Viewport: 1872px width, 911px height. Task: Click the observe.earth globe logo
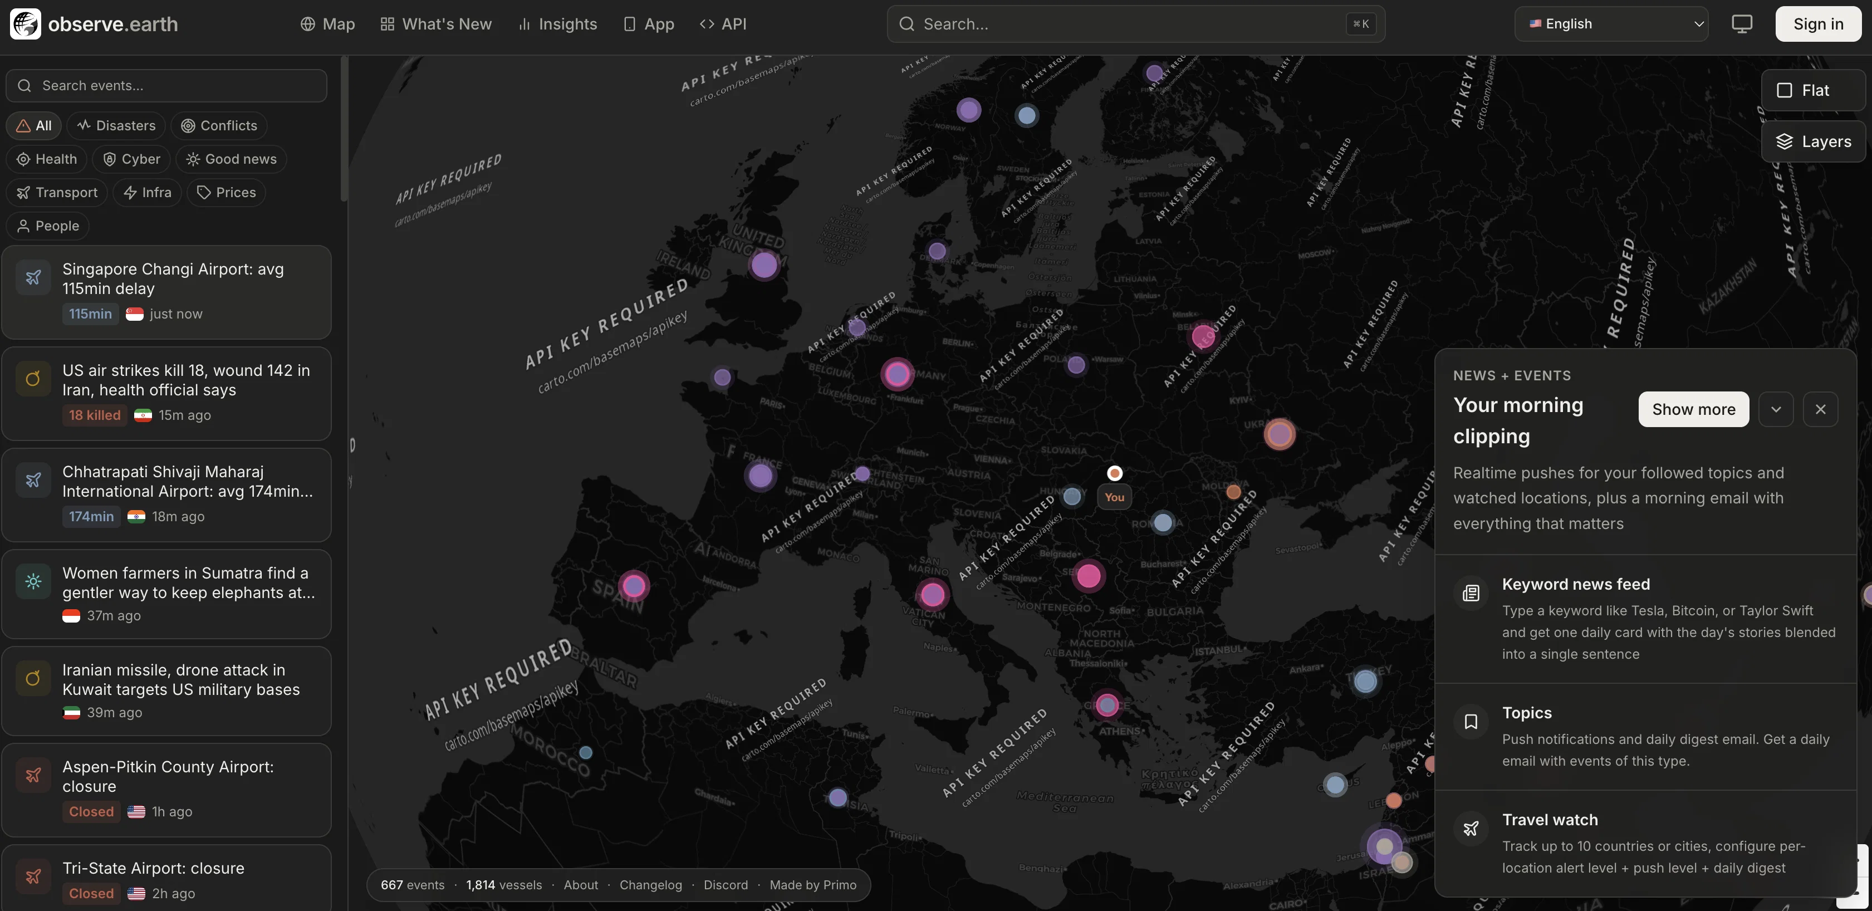tap(26, 24)
